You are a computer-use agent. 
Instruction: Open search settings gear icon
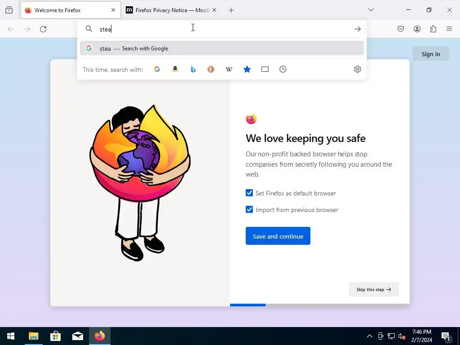[357, 69]
